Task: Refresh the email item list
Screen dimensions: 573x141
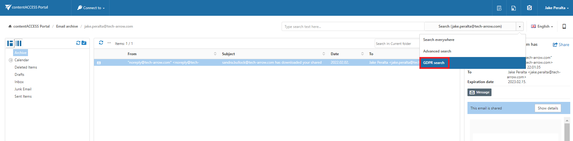Action: [x=101, y=43]
